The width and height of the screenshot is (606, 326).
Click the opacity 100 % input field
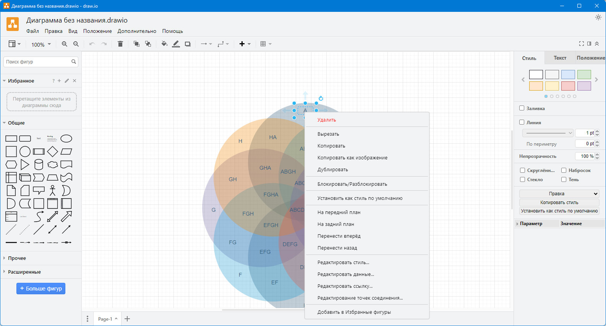[x=585, y=156]
